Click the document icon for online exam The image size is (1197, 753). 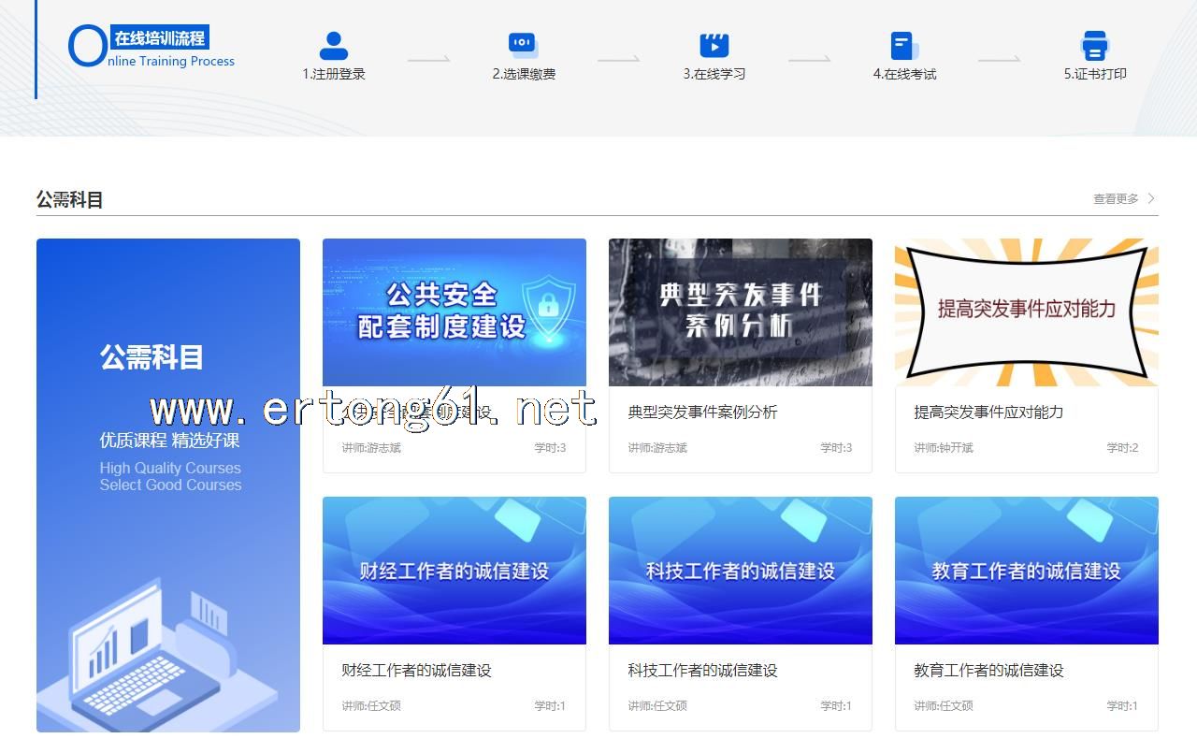(x=903, y=46)
